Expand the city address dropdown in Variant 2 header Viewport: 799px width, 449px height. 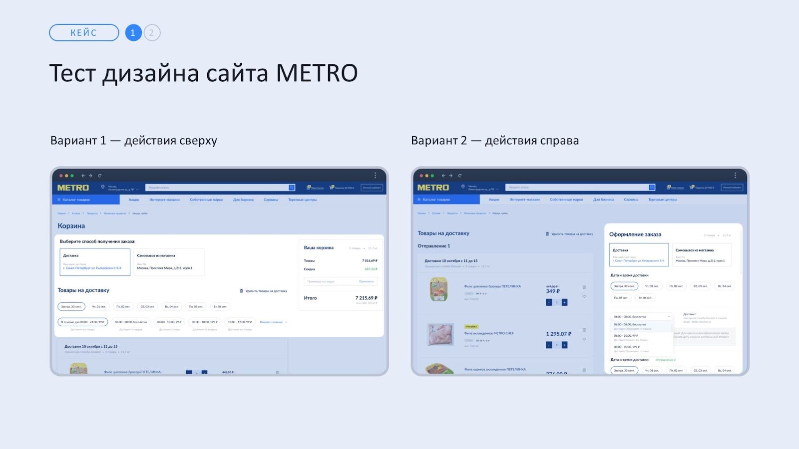[x=497, y=190]
